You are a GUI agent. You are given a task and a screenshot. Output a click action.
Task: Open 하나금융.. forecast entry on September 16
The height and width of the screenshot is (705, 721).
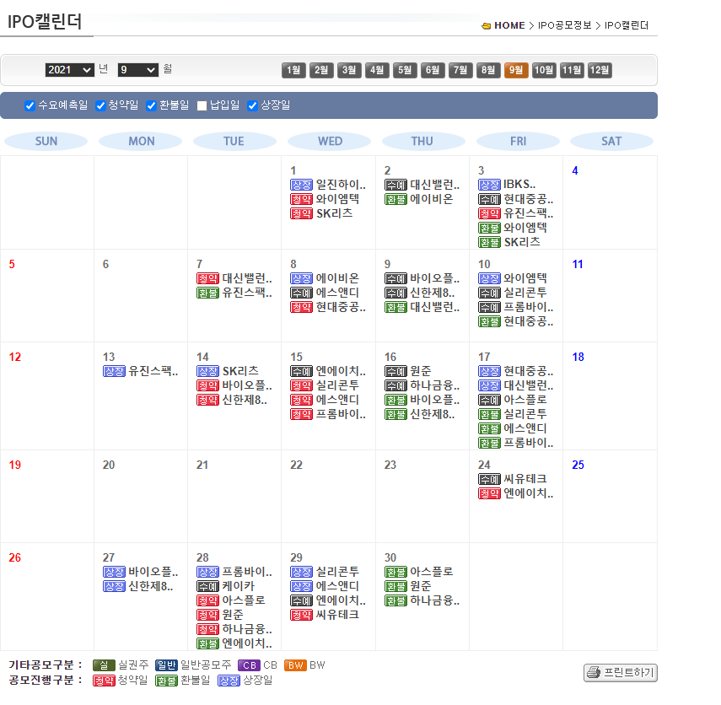pos(435,386)
